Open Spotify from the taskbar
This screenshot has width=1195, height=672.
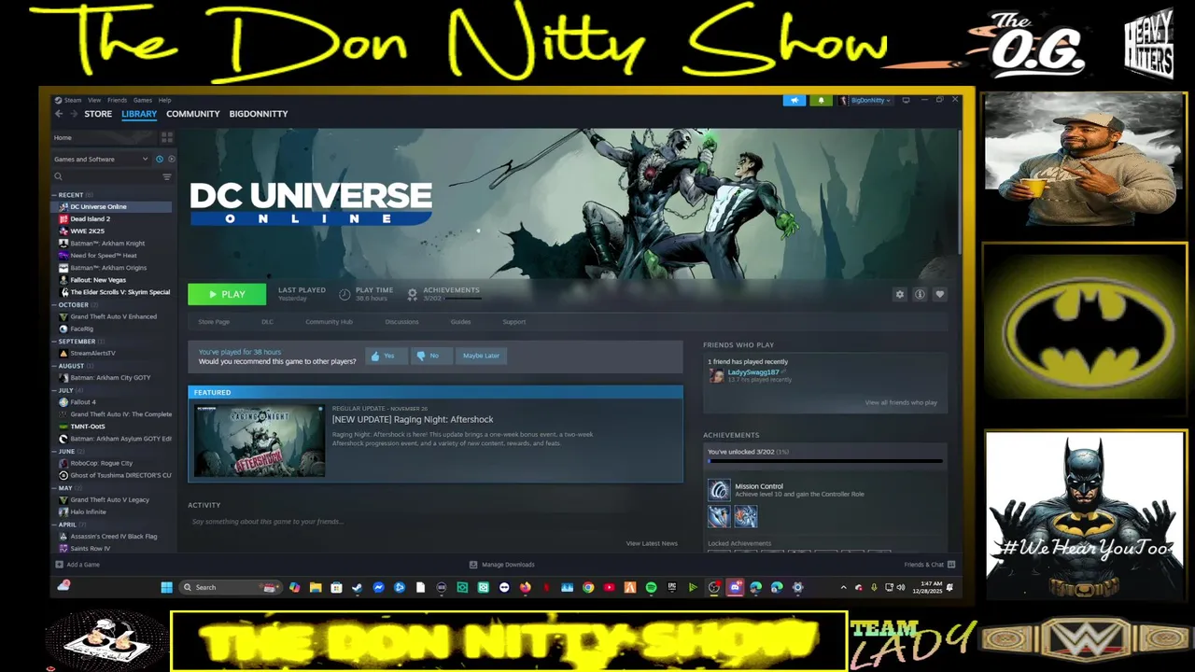[651, 587]
